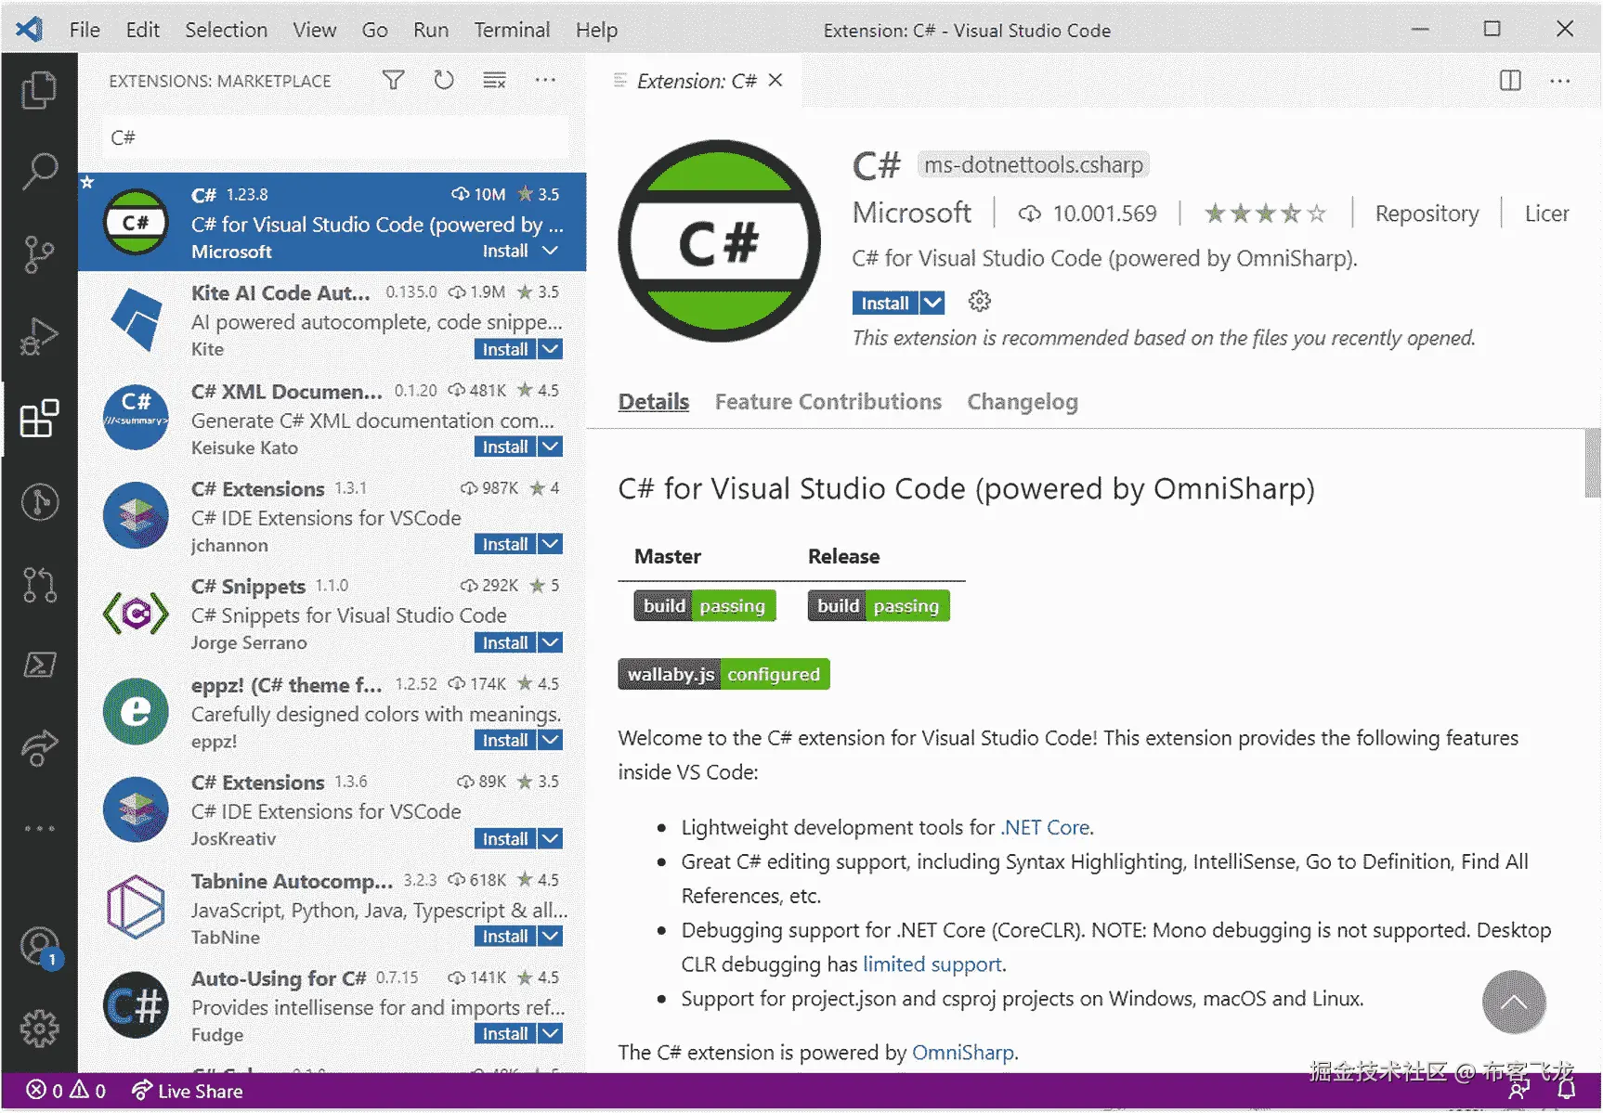Clear extensions search results
This screenshot has width=1603, height=1113.
tap(495, 81)
